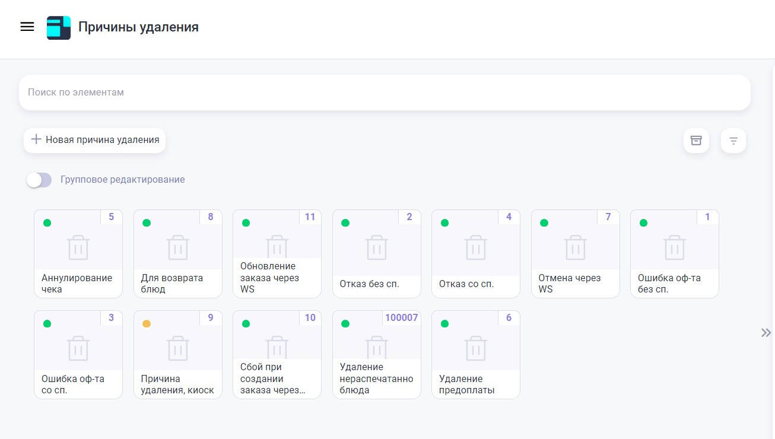Click trash icon on Аннулирование чека card
The image size is (775, 439).
pos(78,247)
